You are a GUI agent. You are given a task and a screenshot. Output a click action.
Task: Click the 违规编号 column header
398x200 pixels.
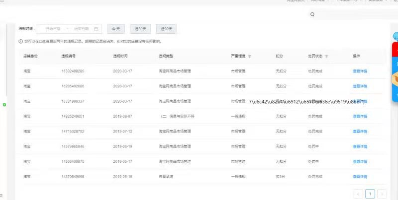tap(68, 56)
